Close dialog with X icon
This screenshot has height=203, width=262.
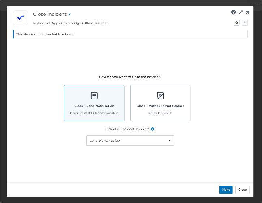247,13
